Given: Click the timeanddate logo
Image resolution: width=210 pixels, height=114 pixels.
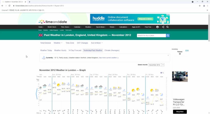Looking at the screenshot, I should (x=53, y=22).
